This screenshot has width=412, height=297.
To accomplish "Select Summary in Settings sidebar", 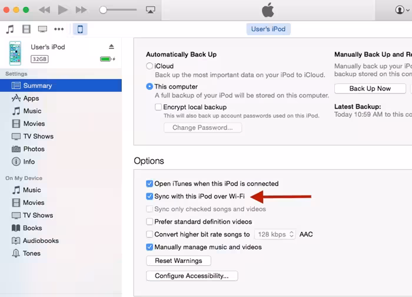I will 61,86.
